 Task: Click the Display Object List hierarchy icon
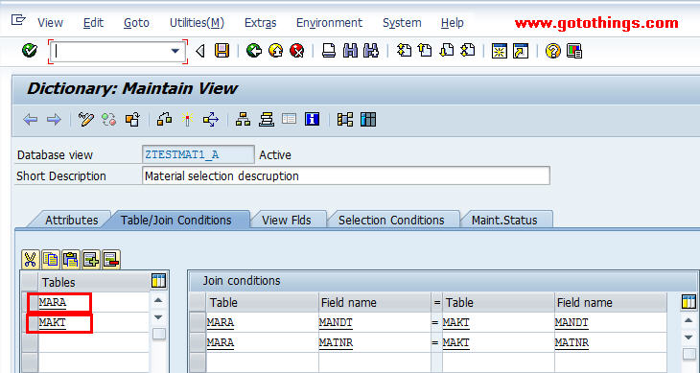(243, 120)
